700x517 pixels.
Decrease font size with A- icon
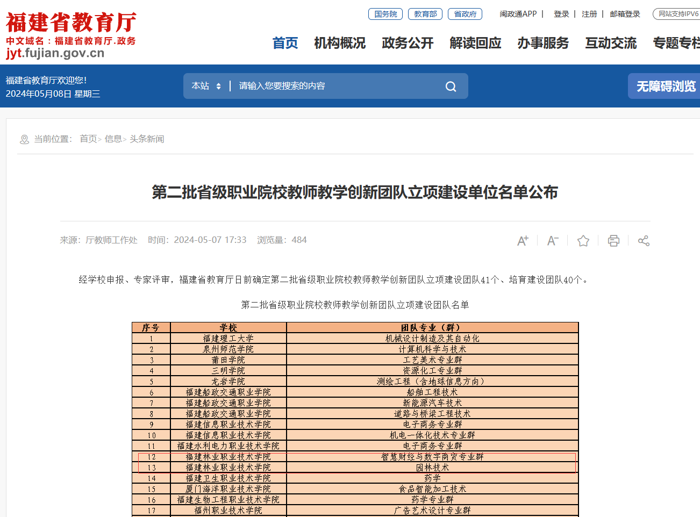coord(553,241)
